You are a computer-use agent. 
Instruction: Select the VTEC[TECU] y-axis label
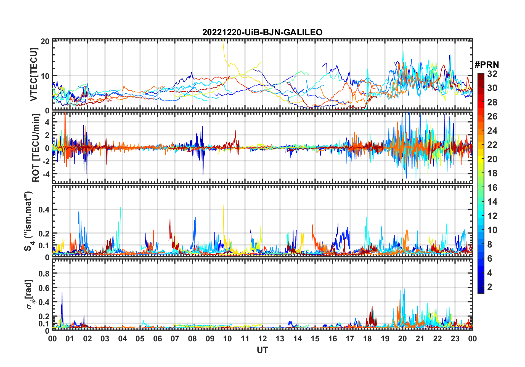tap(34, 75)
